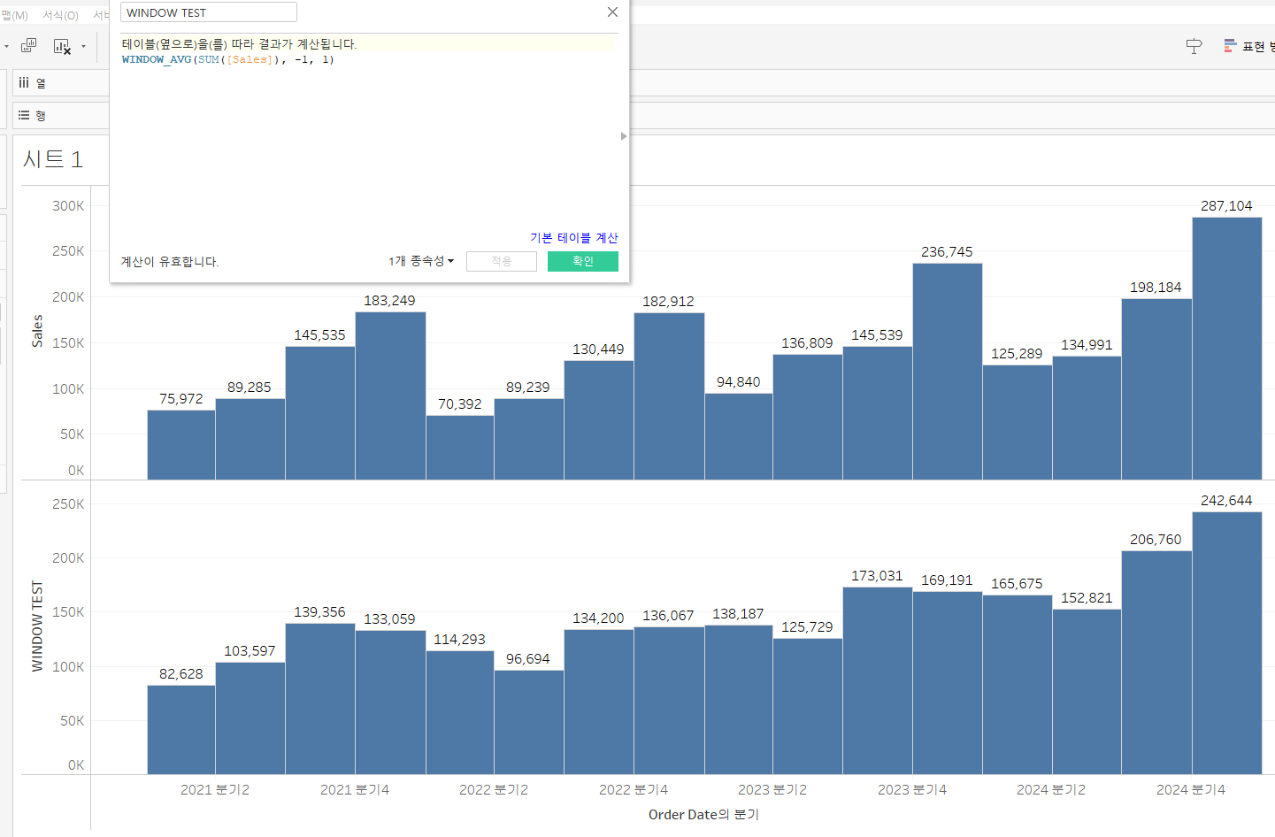
Task: Select the WINDOW TEST bar labeled 82,628
Action: (x=181, y=730)
